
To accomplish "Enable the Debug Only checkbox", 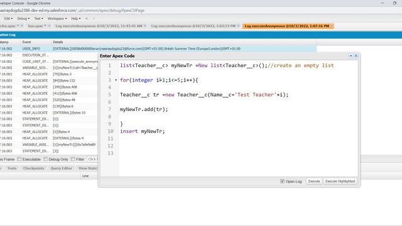I will pyautogui.click(x=45, y=159).
